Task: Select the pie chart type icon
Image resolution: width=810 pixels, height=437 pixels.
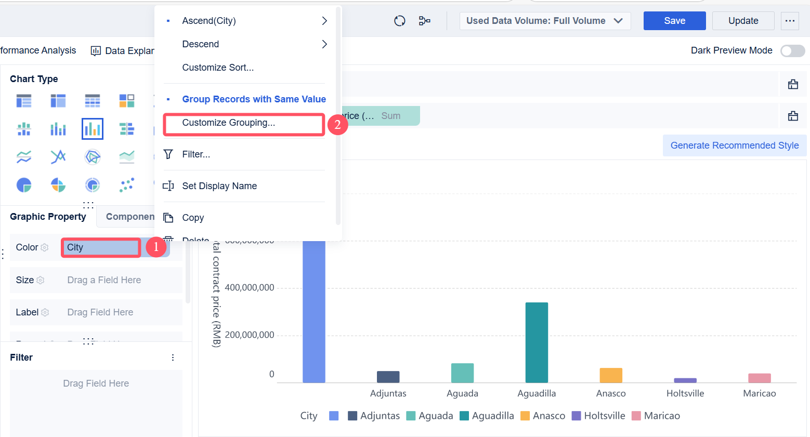Action: (x=24, y=185)
